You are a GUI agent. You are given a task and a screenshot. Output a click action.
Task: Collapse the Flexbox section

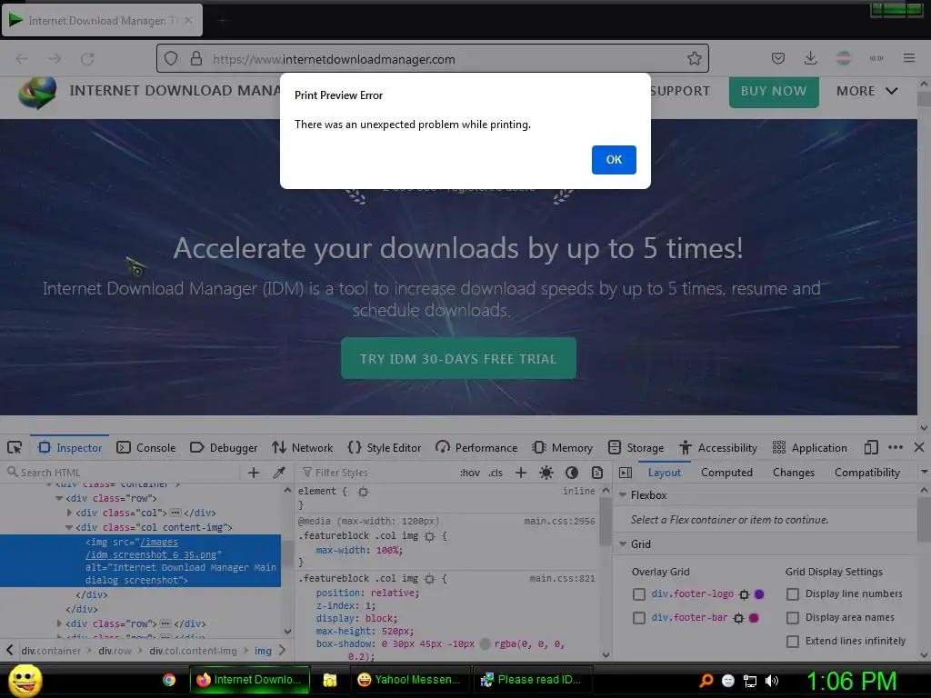(x=623, y=495)
